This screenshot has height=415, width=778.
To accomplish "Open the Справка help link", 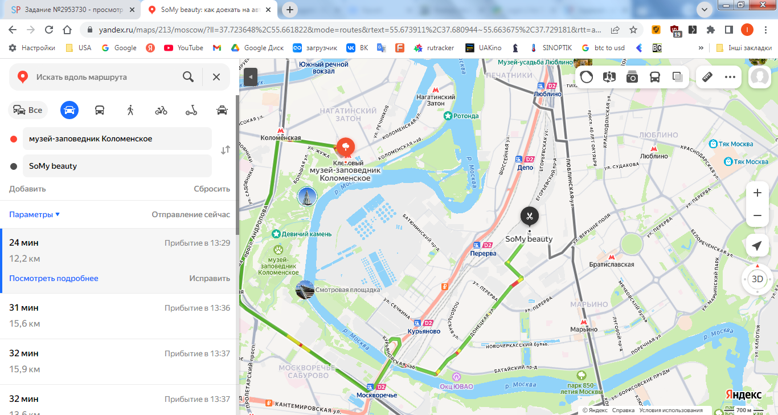I will click(624, 410).
